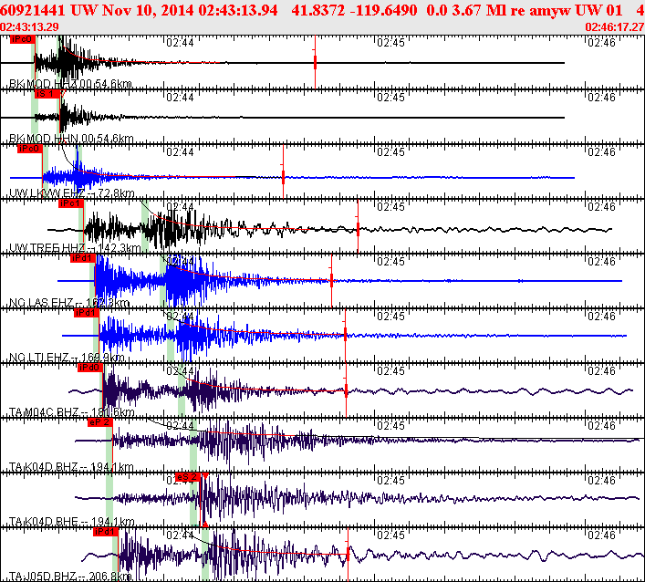The height and width of the screenshot is (582, 645).
Task: Click the red coda end marker on UW TREE HHZ
Action: [x=358, y=229]
